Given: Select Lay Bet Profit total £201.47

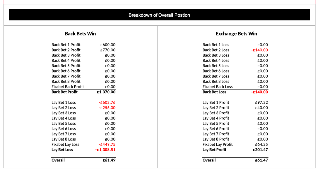Looking at the screenshot, I should coord(260,150).
